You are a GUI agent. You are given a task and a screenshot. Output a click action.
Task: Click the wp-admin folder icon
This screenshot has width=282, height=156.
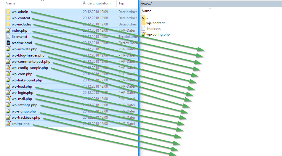[8, 12]
